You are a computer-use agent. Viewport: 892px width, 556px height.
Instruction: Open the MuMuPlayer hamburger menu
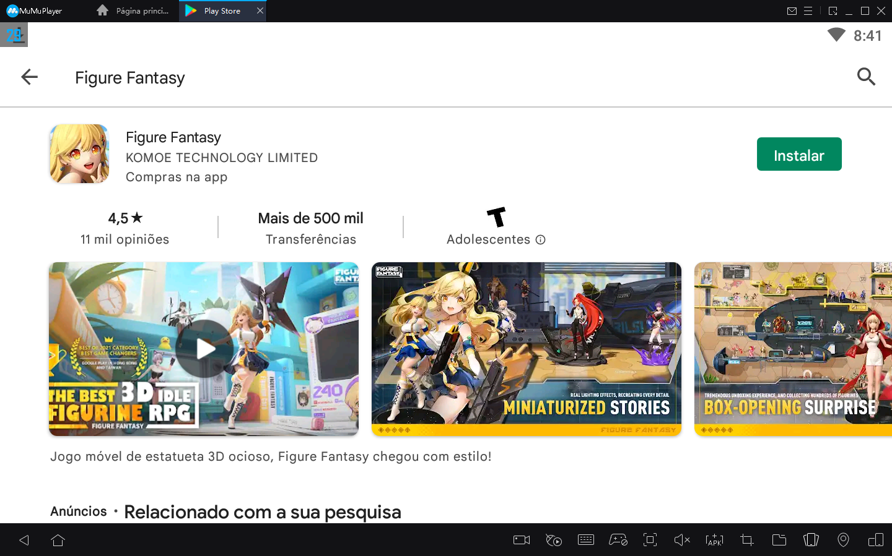click(808, 11)
